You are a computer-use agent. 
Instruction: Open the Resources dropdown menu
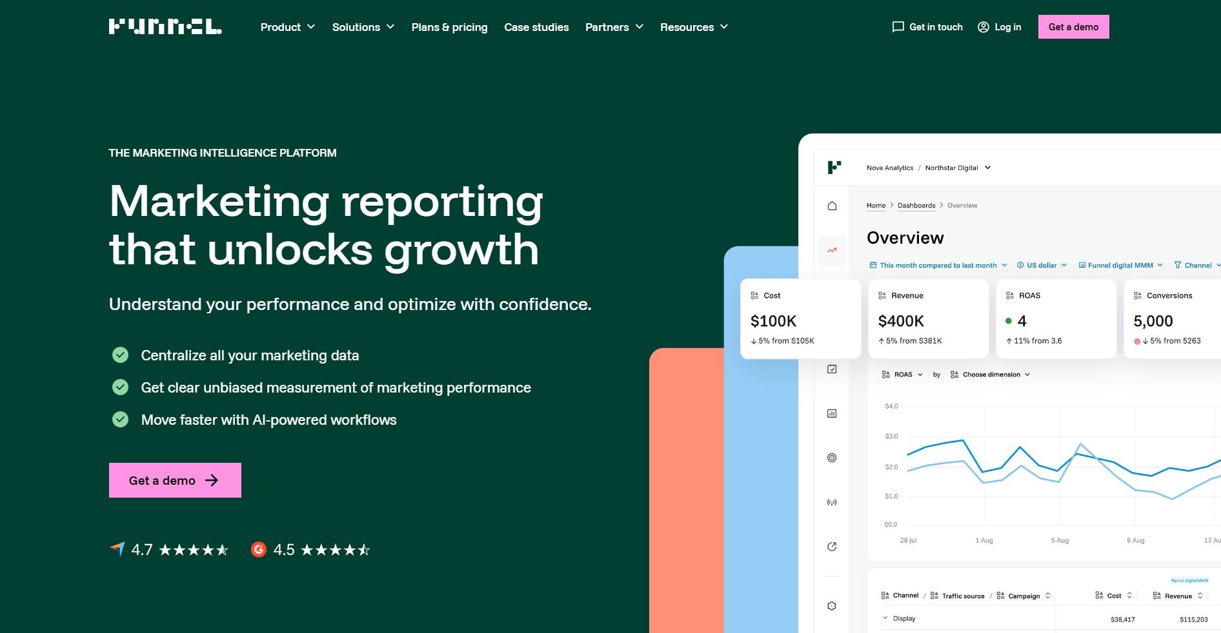694,27
